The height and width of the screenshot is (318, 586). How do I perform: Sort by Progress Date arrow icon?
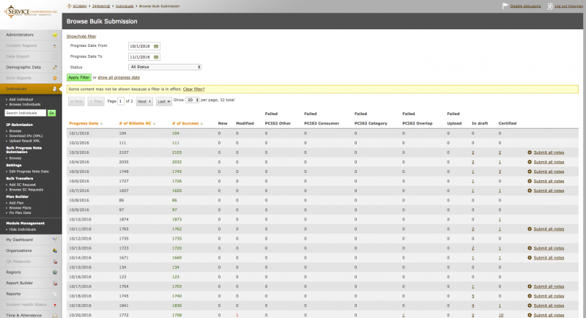(101, 124)
